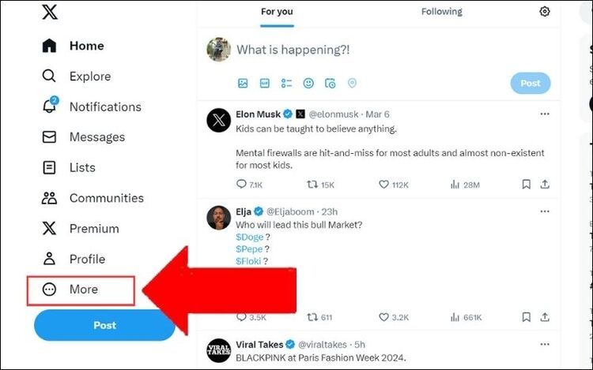Open Notifications from the sidebar

(104, 107)
